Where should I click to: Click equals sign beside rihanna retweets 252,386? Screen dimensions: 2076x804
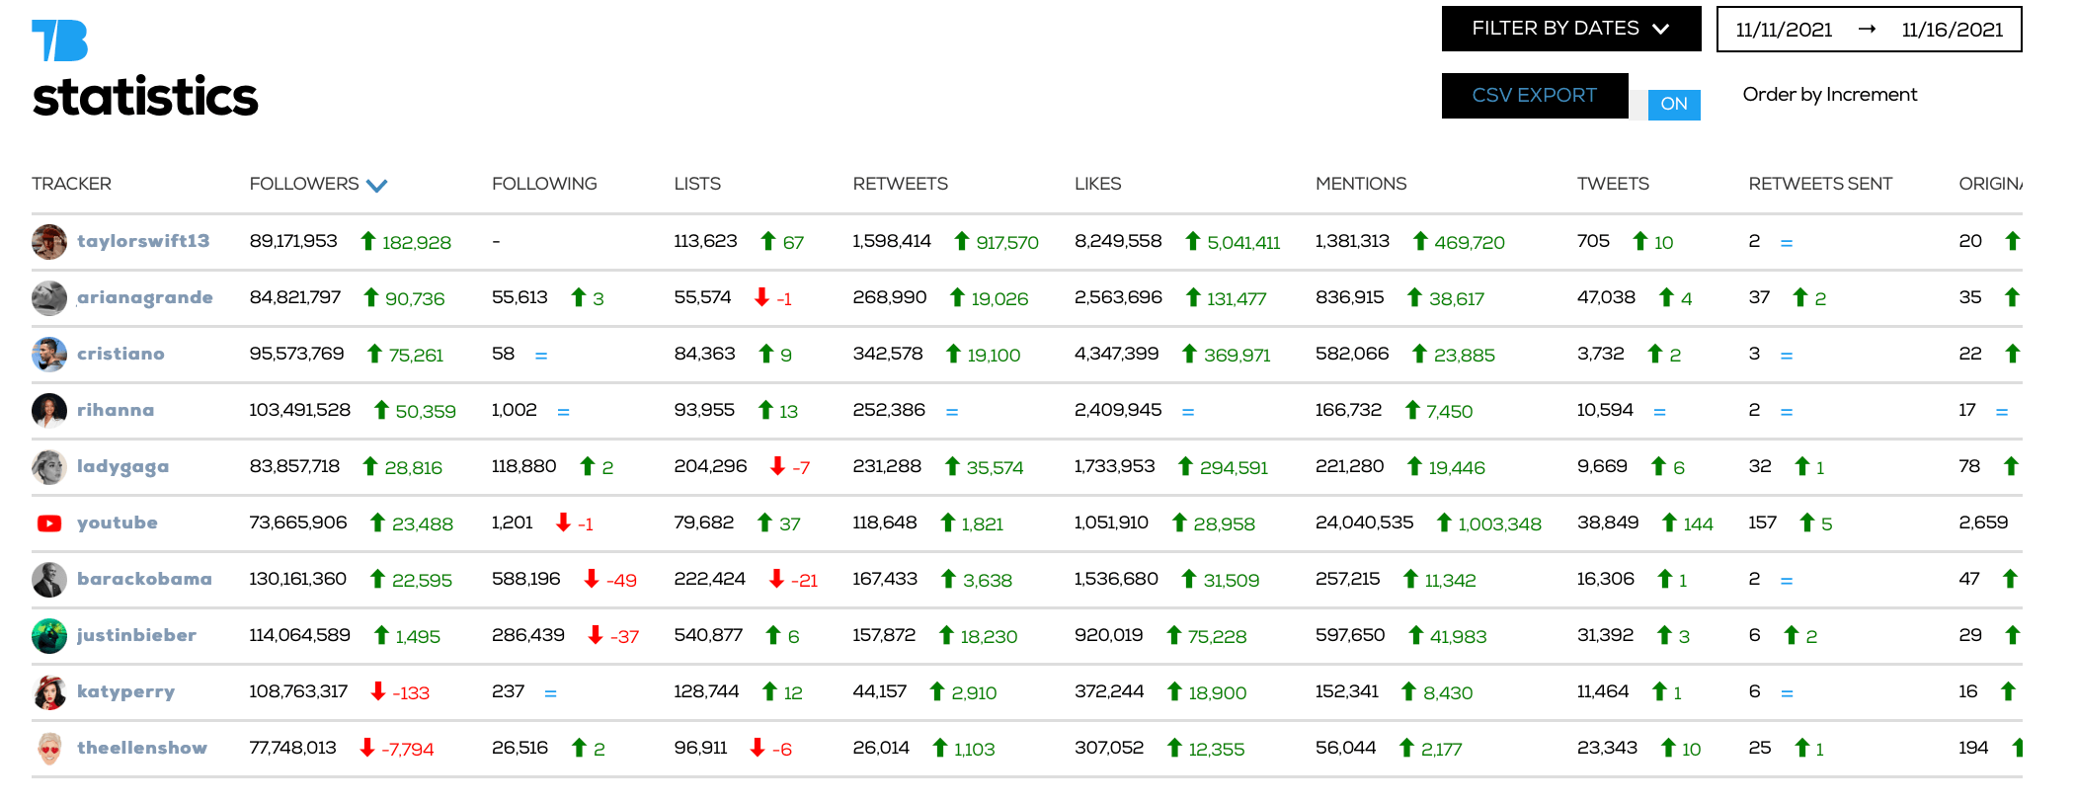point(952,412)
